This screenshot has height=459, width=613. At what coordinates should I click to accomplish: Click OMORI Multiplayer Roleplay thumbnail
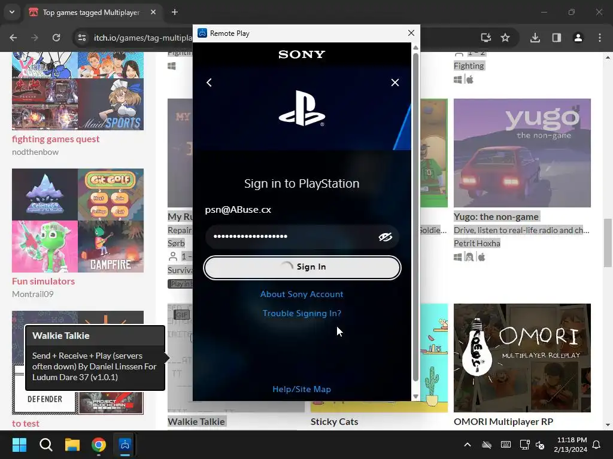click(522, 358)
